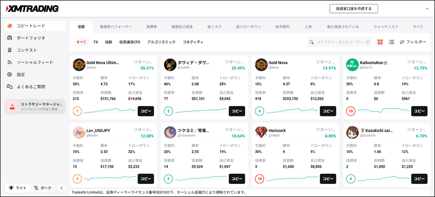Select the 低ドローダウン tab
The image size is (435, 197).
pos(248,27)
